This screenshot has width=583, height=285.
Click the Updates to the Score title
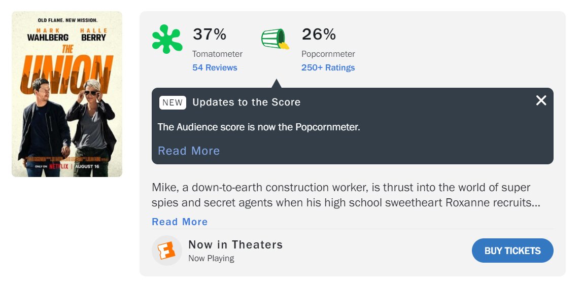point(246,102)
